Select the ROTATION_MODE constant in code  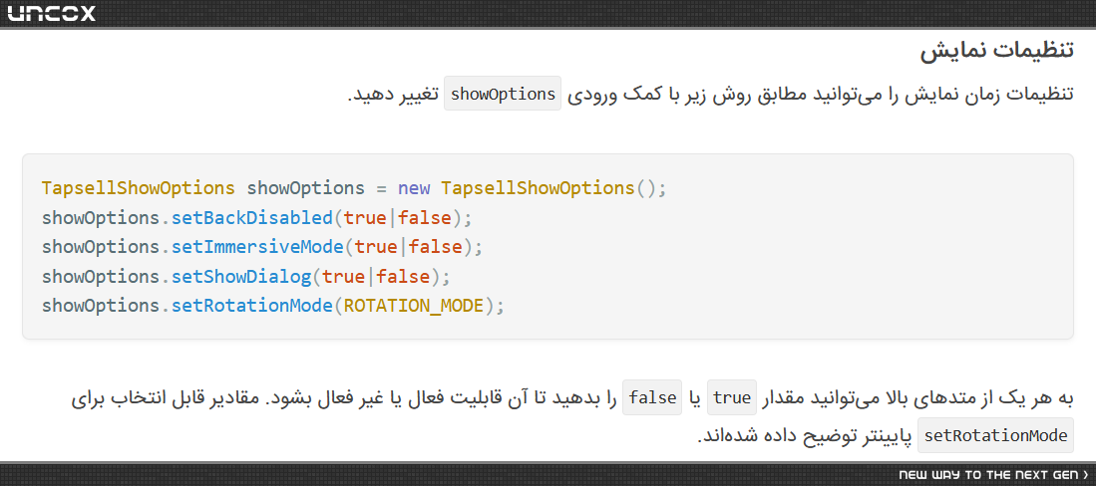[x=414, y=306]
